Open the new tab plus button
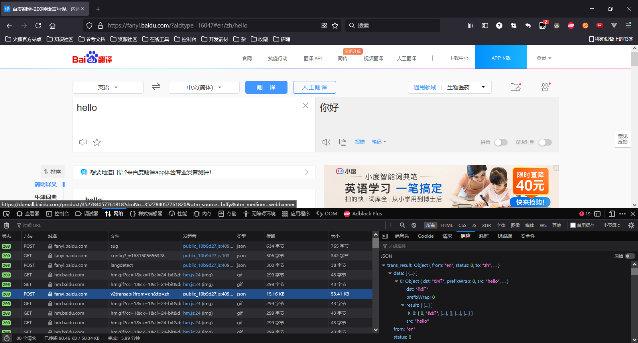638x343 pixels. tap(98, 9)
